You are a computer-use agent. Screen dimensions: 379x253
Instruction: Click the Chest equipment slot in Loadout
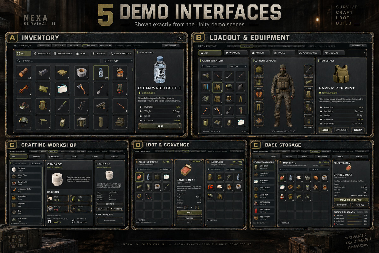coord(259,82)
